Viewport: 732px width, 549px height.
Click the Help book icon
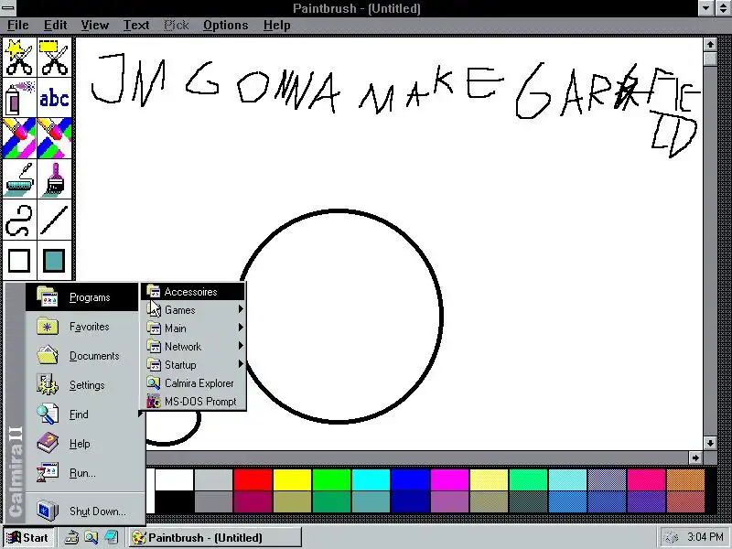click(x=48, y=444)
